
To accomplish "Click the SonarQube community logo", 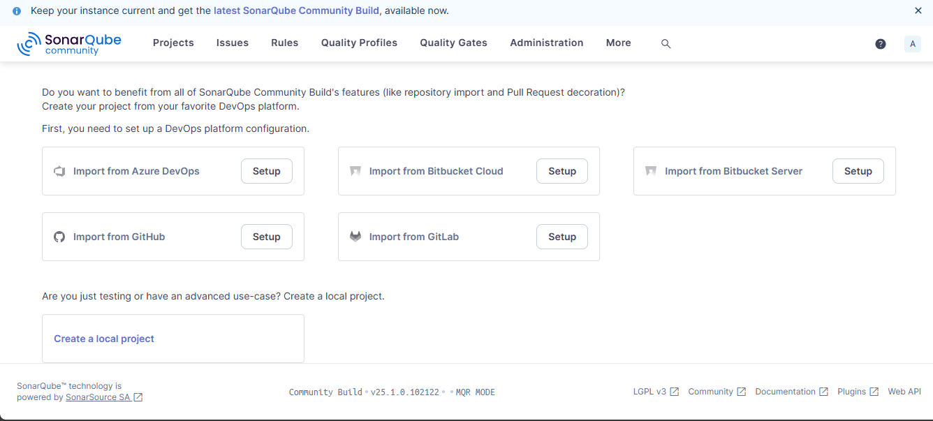I will pyautogui.click(x=69, y=43).
